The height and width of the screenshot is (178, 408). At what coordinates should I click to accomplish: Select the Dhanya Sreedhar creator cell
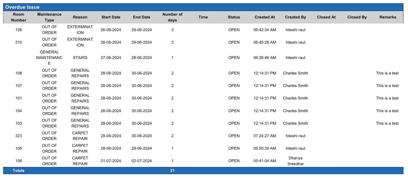click(295, 161)
